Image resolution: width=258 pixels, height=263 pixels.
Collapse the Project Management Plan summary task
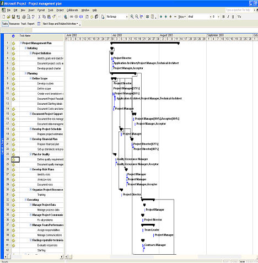[21, 43]
